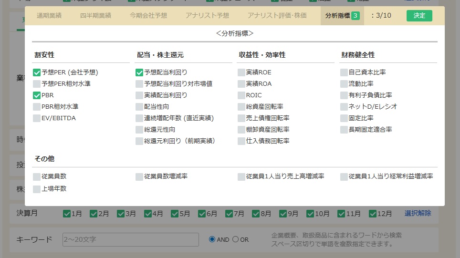
Task: Click the 選択解除 link for 決算月
Action: pyautogui.click(x=418, y=213)
